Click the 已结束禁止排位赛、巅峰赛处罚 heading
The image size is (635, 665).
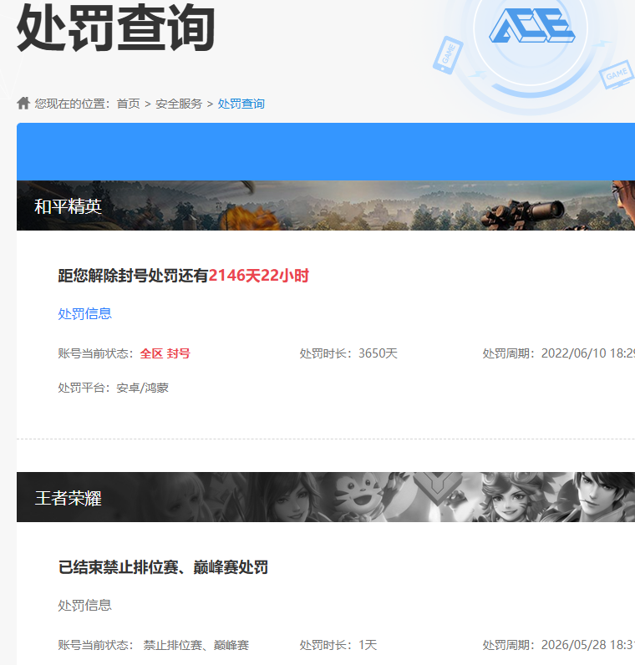163,567
